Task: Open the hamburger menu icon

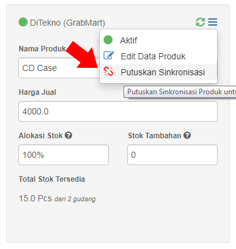Action: tap(213, 22)
